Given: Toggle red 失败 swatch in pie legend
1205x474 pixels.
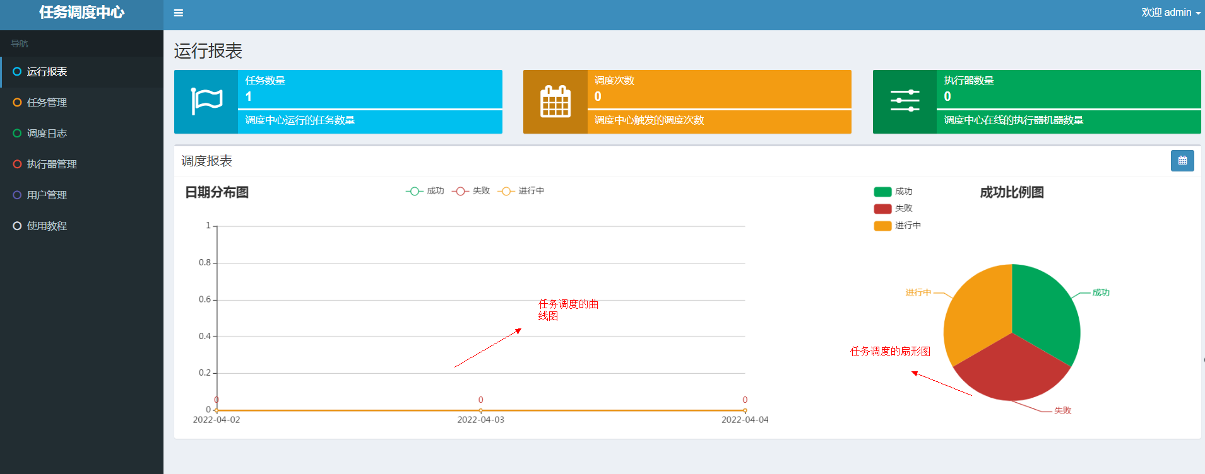Looking at the screenshot, I should [882, 209].
